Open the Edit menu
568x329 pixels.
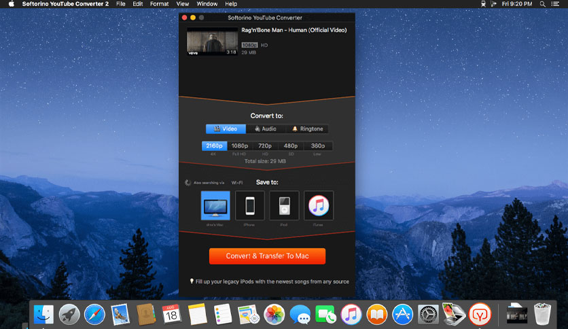[138, 4]
